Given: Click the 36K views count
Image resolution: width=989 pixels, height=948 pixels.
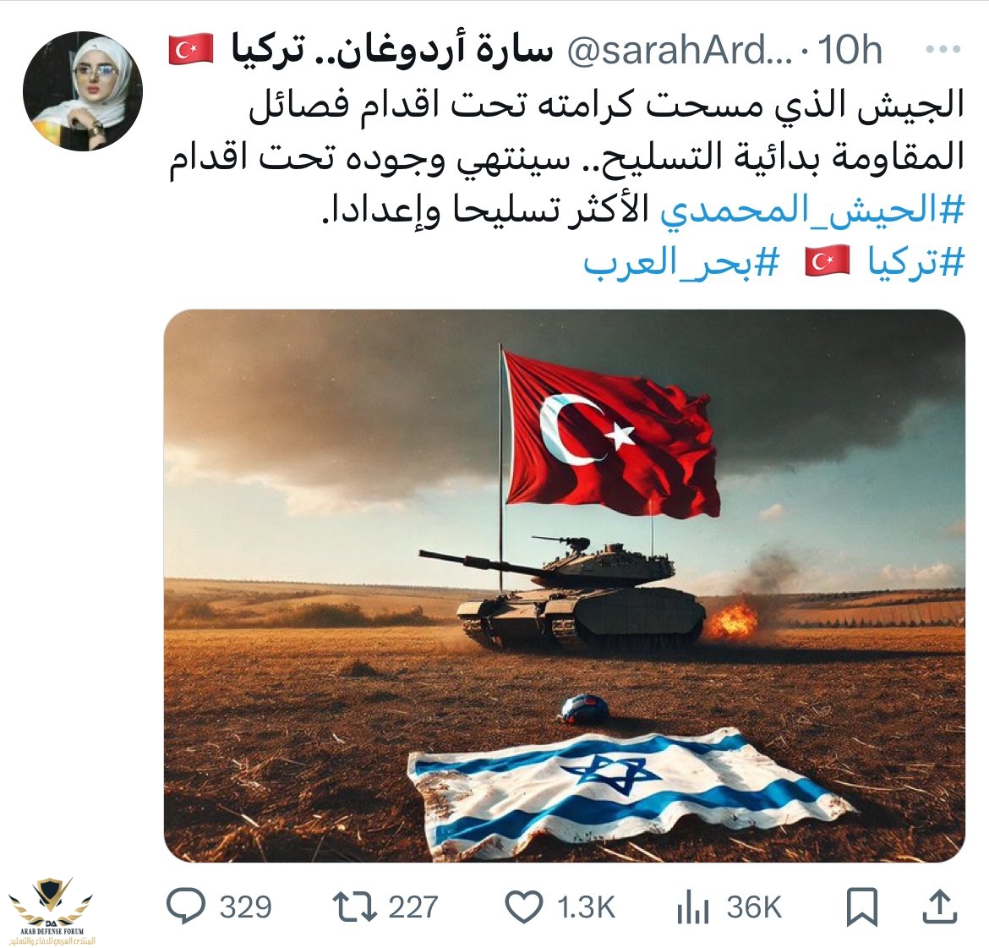Looking at the screenshot, I should [754, 907].
